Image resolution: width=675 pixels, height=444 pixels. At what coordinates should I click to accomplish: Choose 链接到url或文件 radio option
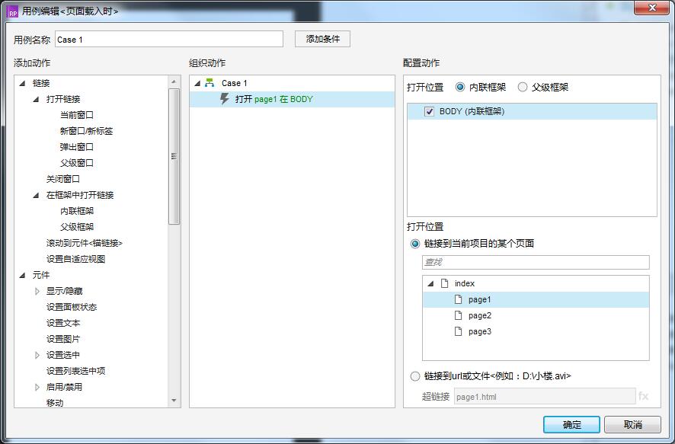click(x=415, y=376)
